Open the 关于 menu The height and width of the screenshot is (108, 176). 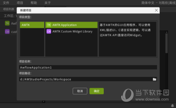point(48,3)
